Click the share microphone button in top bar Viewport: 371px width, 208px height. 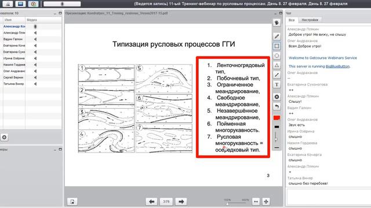[8, 4]
